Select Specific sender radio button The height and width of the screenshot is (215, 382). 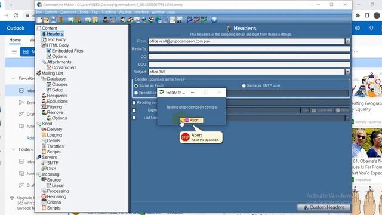136,93
